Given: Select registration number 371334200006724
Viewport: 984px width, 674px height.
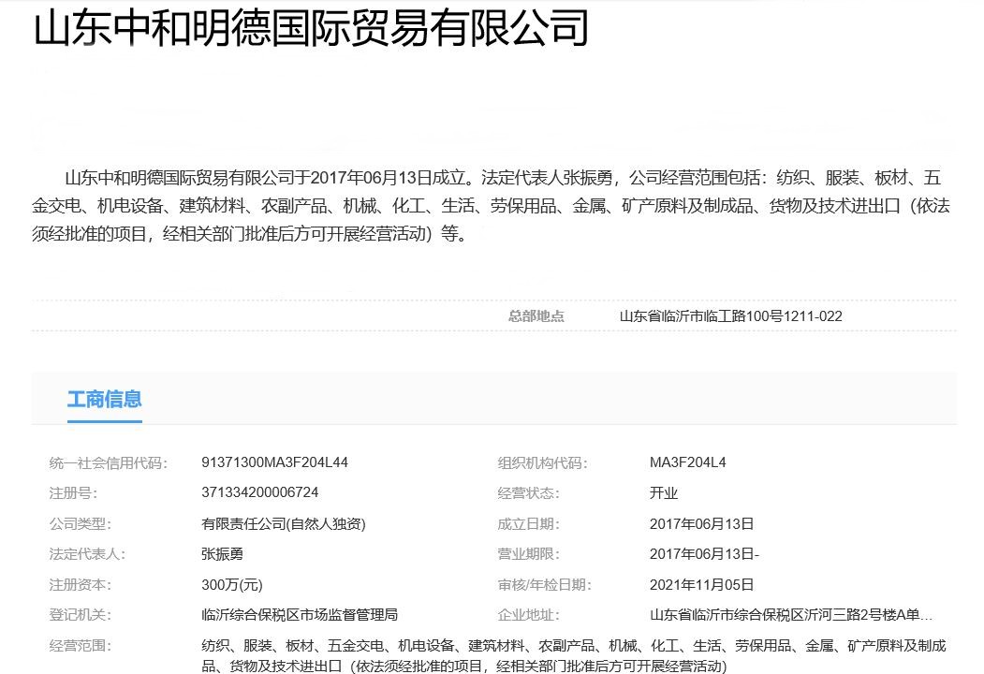Looking at the screenshot, I should tap(259, 492).
